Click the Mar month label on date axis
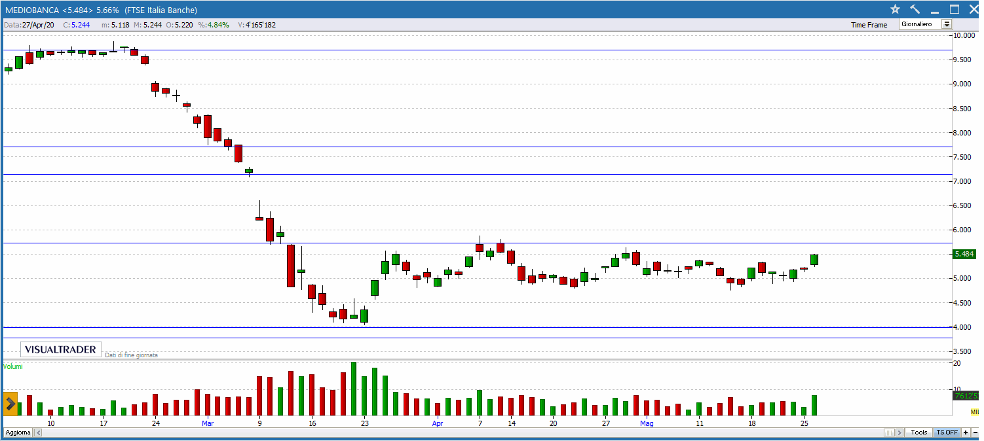Image resolution: width=984 pixels, height=441 pixels. [208, 423]
